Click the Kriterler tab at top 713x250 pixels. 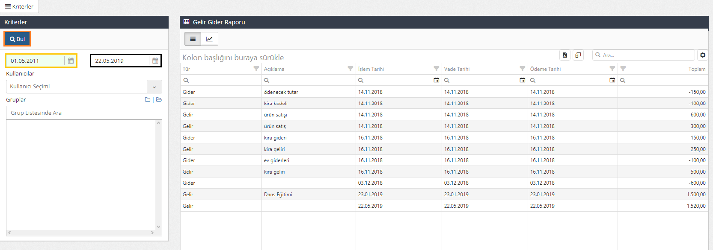pyautogui.click(x=19, y=6)
